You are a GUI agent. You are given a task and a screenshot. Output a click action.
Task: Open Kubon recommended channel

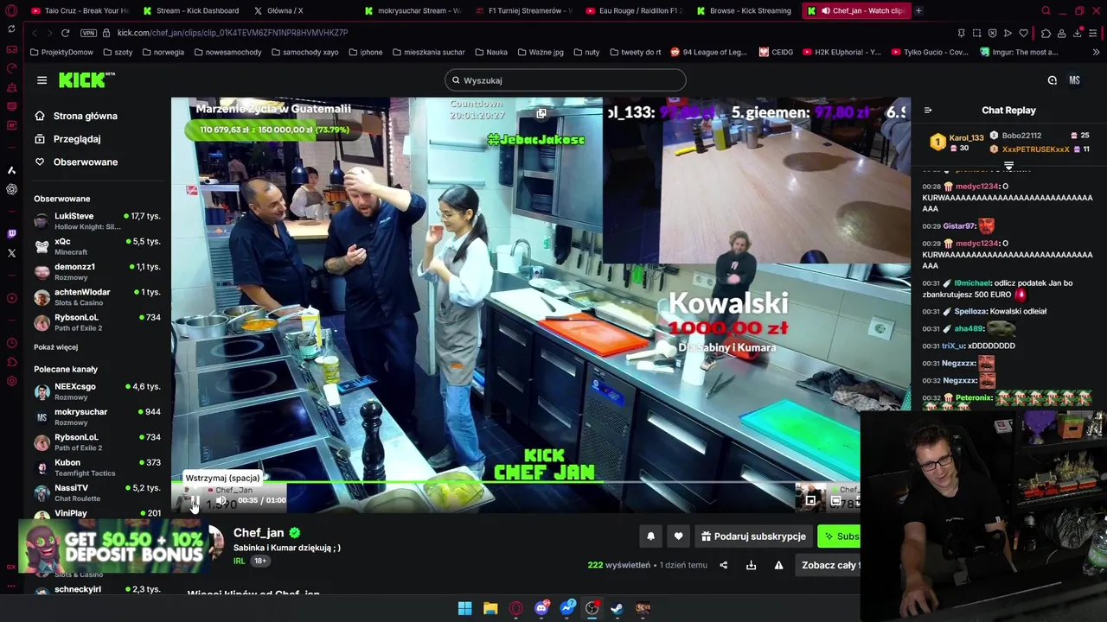[97, 467]
